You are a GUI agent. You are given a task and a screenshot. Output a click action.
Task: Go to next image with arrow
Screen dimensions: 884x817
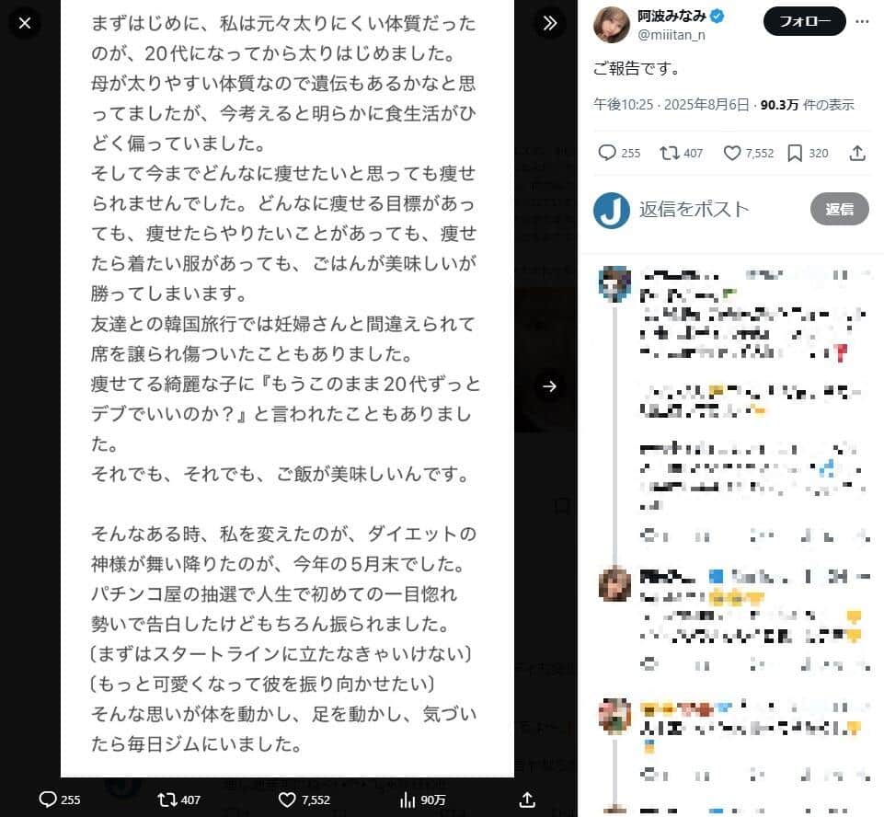click(x=550, y=386)
